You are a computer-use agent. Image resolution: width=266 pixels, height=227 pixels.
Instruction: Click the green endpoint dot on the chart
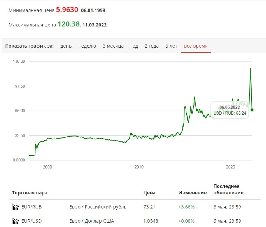[252, 110]
